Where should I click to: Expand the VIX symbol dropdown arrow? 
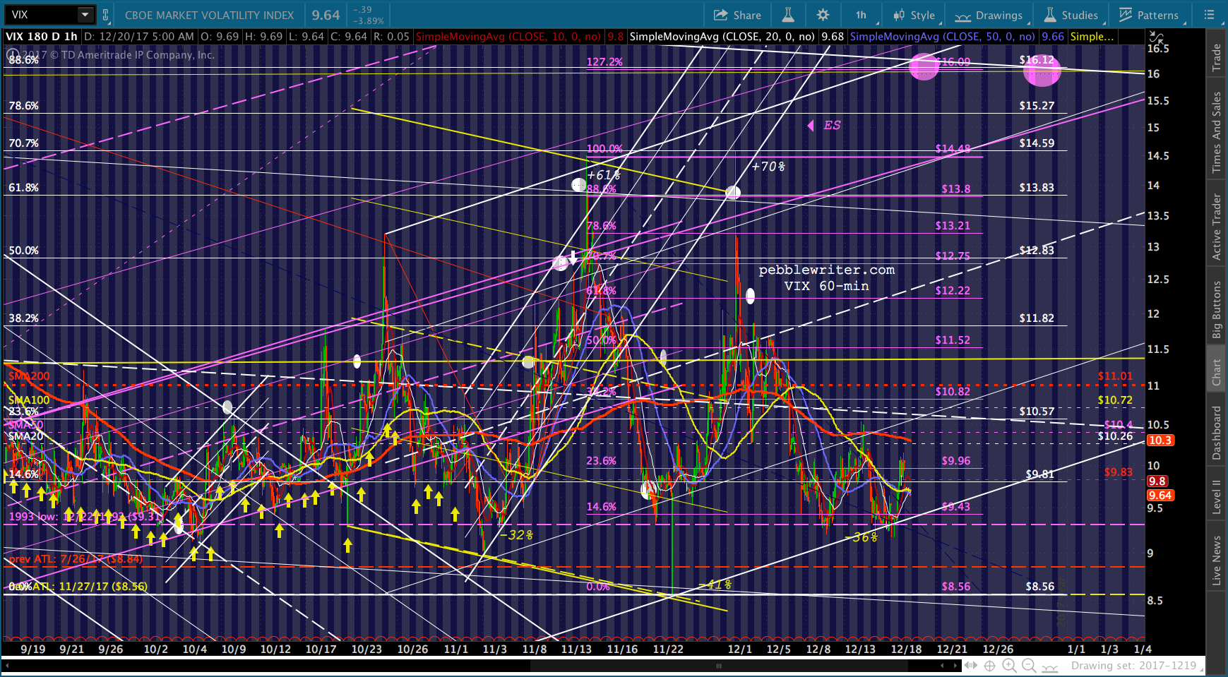(x=85, y=15)
